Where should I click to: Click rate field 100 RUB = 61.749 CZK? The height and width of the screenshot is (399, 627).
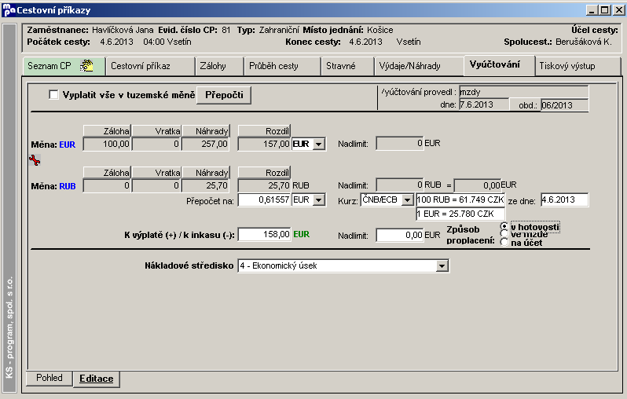(x=460, y=199)
